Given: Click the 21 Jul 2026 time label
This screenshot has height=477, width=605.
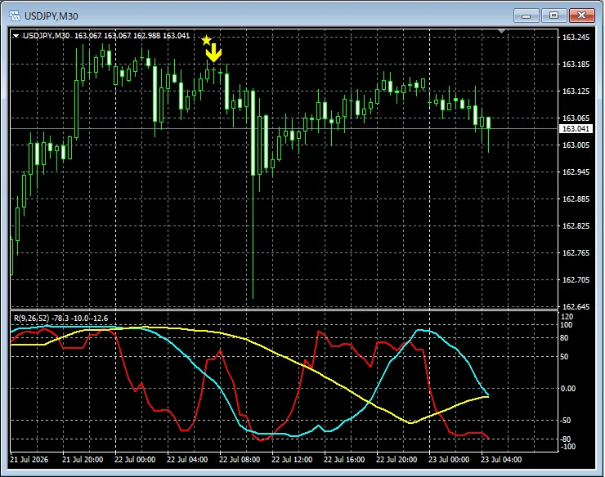Looking at the screenshot, I should 29,460.
